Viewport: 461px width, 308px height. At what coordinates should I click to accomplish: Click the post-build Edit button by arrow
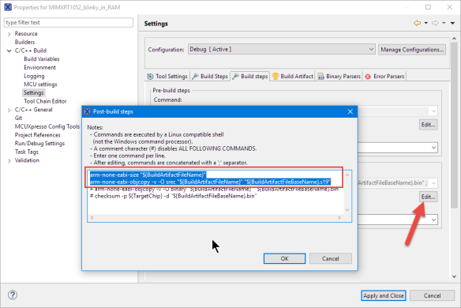click(428, 197)
